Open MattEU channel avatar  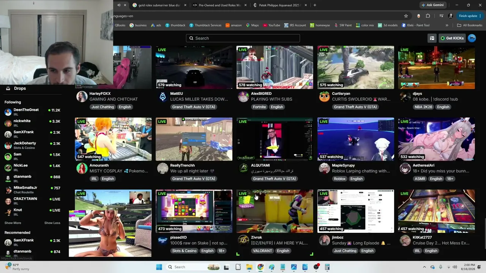[x=163, y=97]
